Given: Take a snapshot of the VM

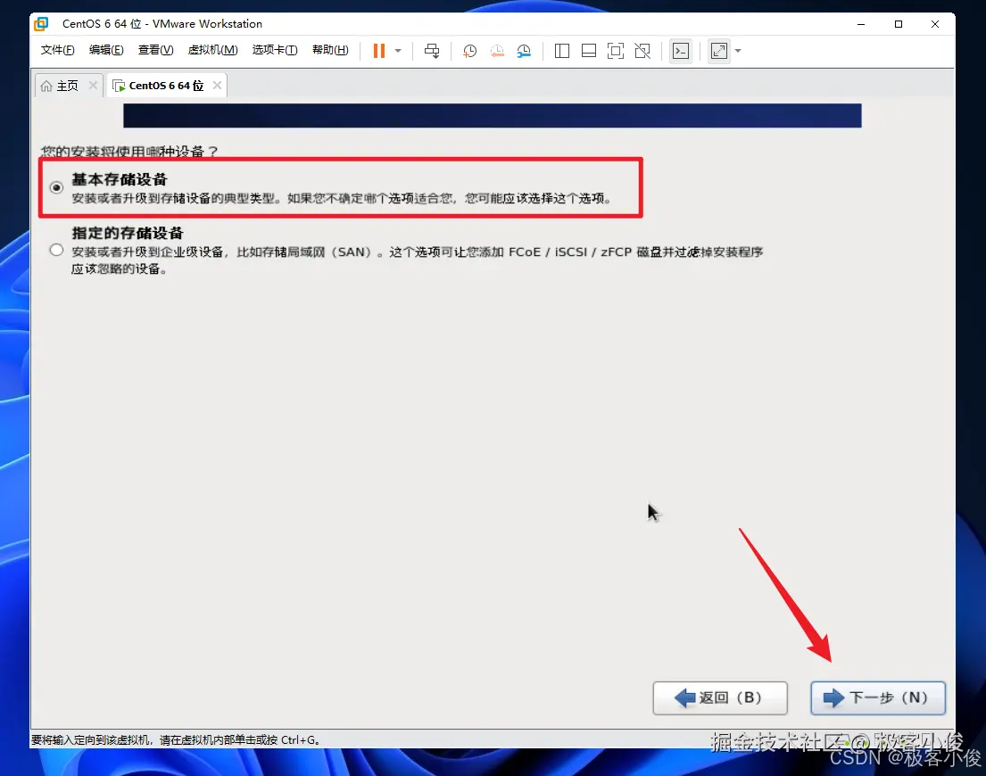Looking at the screenshot, I should (x=469, y=51).
